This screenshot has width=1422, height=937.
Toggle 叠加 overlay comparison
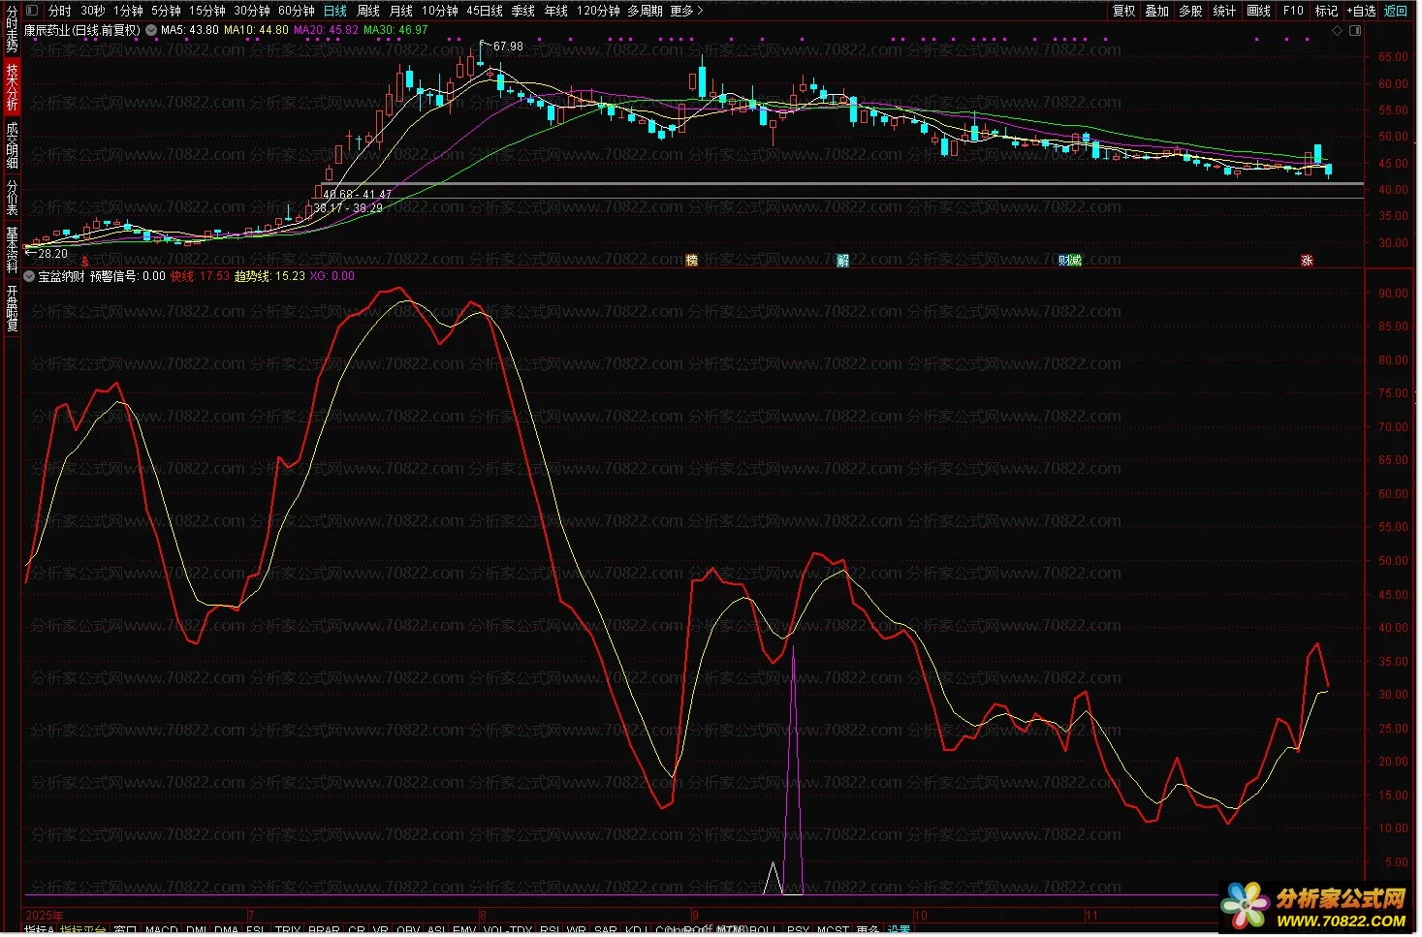[x=1156, y=11]
